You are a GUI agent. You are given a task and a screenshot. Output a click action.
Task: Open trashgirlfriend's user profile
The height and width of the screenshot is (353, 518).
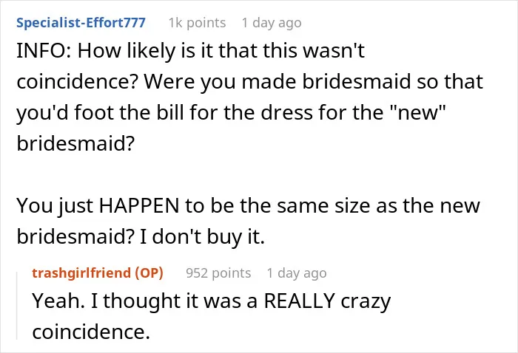point(81,273)
